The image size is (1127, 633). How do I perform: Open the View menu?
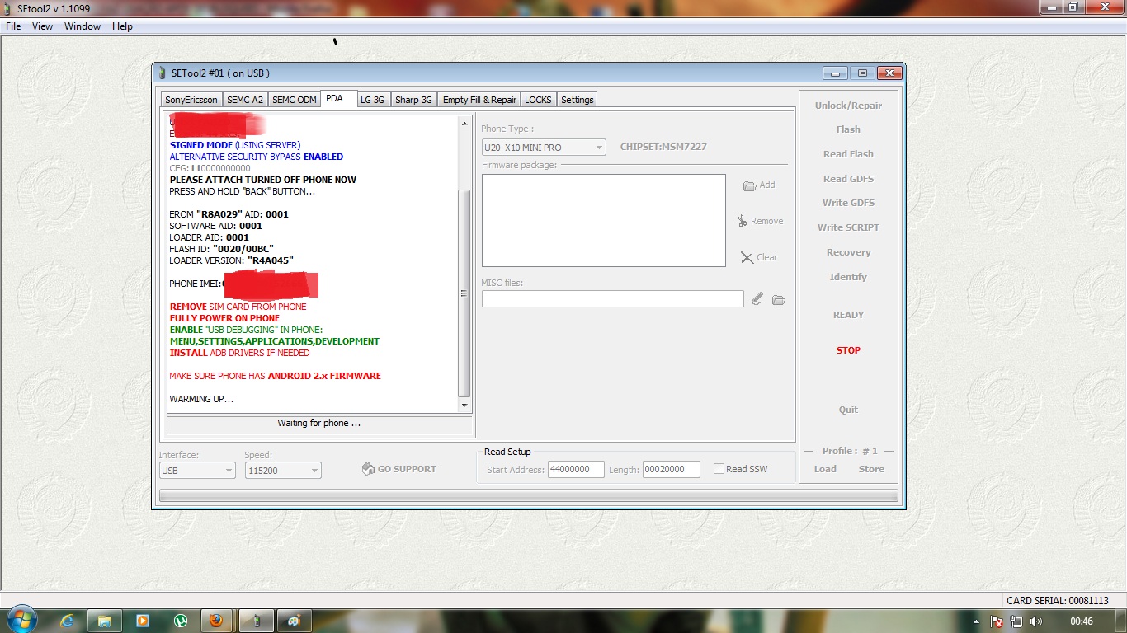click(42, 26)
